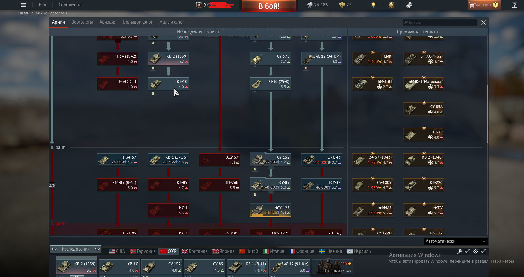Select the ЗСУ-37 anti-air vehicle
This screenshot has height=277, width=524.
(x=322, y=185)
